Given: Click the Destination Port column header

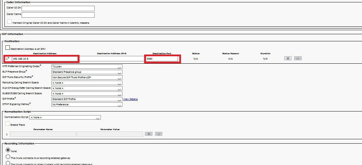Looking at the screenshot, I should (162, 54).
